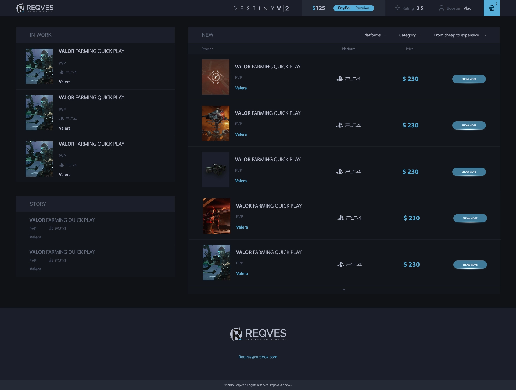Viewport: 516px width, 390px height.
Task: Click second In Work Valor Farming title
Action: point(91,98)
